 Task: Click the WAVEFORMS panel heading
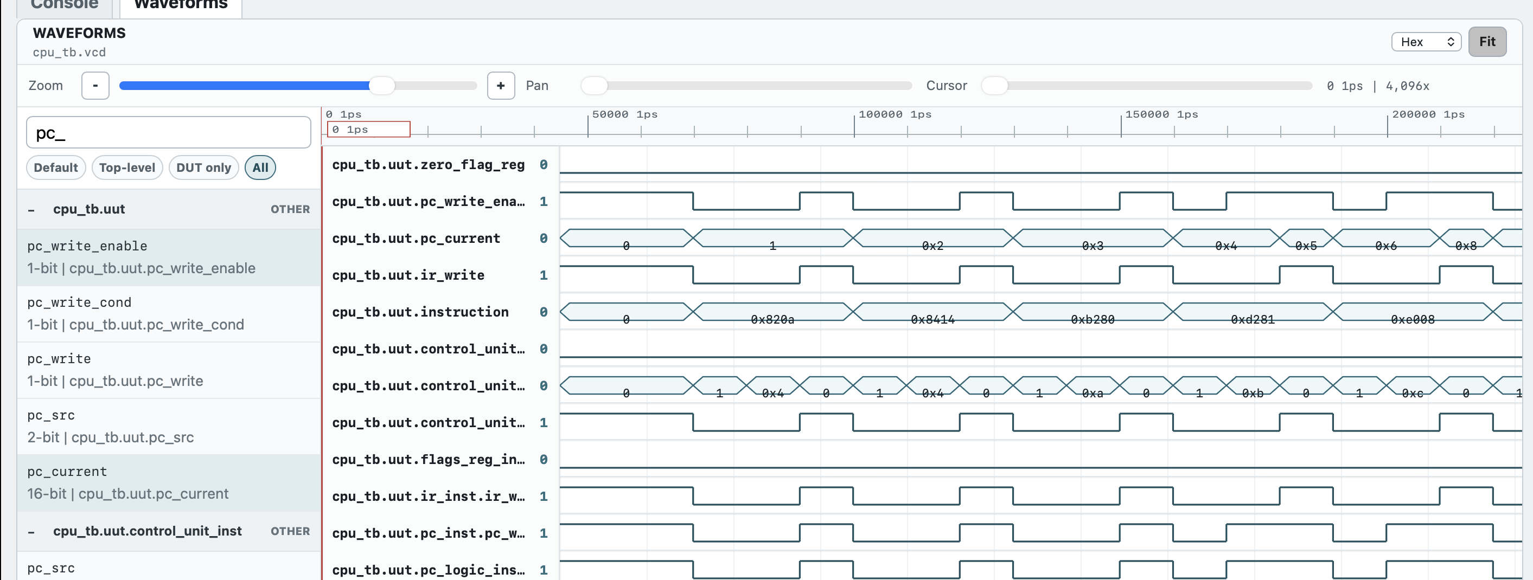click(x=79, y=33)
